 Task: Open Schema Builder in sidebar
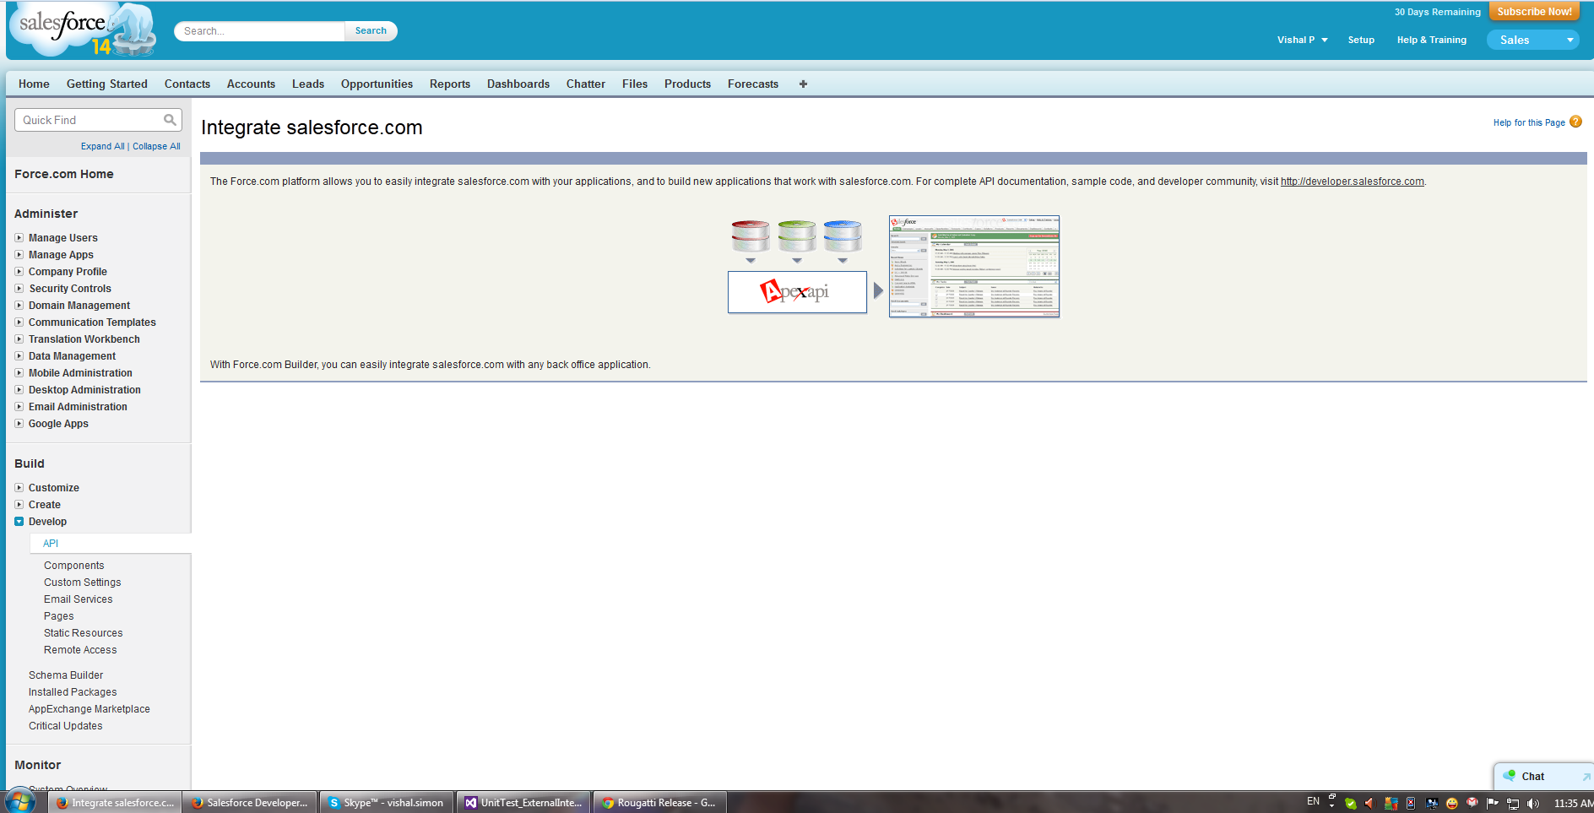point(66,675)
